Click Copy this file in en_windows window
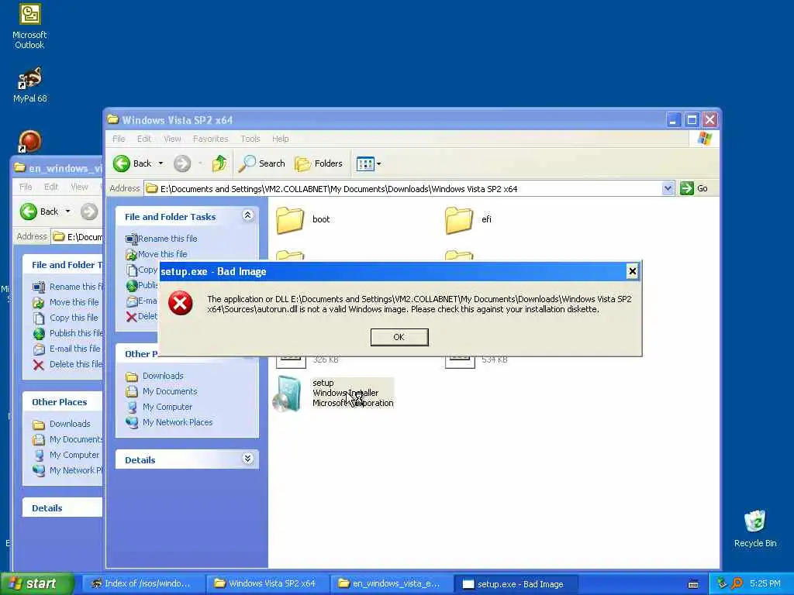 (65, 318)
